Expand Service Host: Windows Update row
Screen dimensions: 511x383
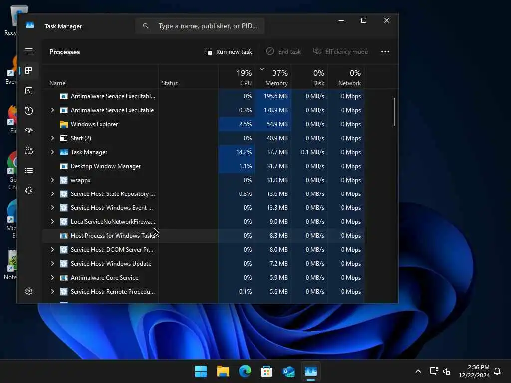point(52,264)
